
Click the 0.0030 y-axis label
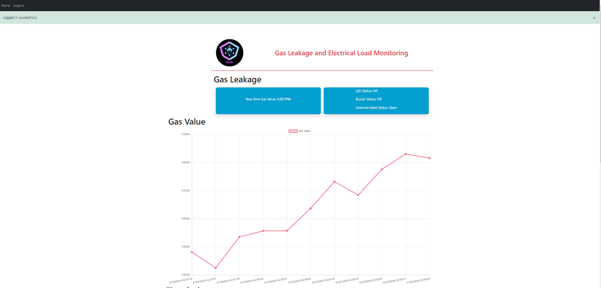pos(185,219)
